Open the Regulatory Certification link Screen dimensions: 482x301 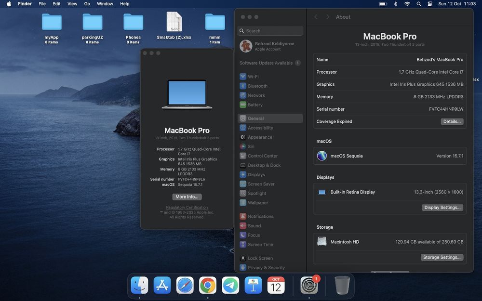click(187, 208)
